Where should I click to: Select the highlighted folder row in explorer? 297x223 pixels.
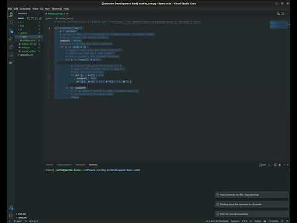[29, 37]
